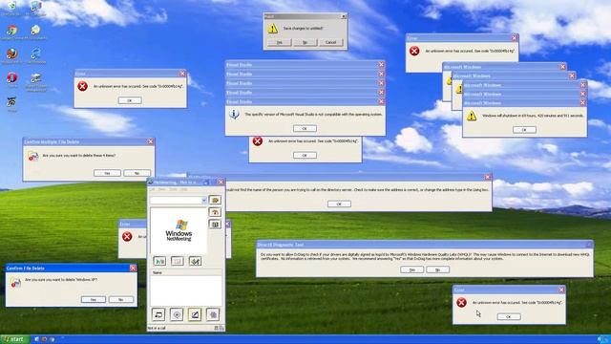Viewport: 611px width, 344px height.
Task: Click No in the Save changes dialog
Action: [x=305, y=42]
